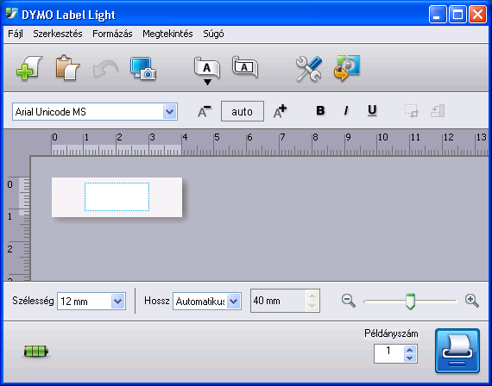Increase Példányszám copies with up arrow
The height and width of the screenshot is (386, 492).
click(410, 350)
